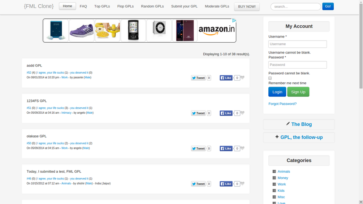Tick the Remember me next time checkbox
Viewport: 363px width, 204px height.
pos(270,78)
